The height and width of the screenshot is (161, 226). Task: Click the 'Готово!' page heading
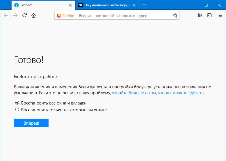click(29, 60)
